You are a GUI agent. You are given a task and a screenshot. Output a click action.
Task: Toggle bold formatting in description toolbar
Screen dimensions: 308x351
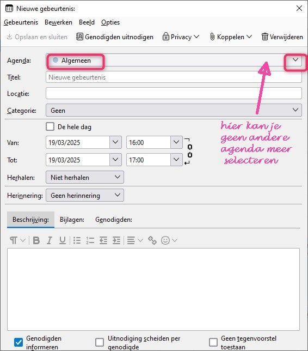click(x=36, y=240)
